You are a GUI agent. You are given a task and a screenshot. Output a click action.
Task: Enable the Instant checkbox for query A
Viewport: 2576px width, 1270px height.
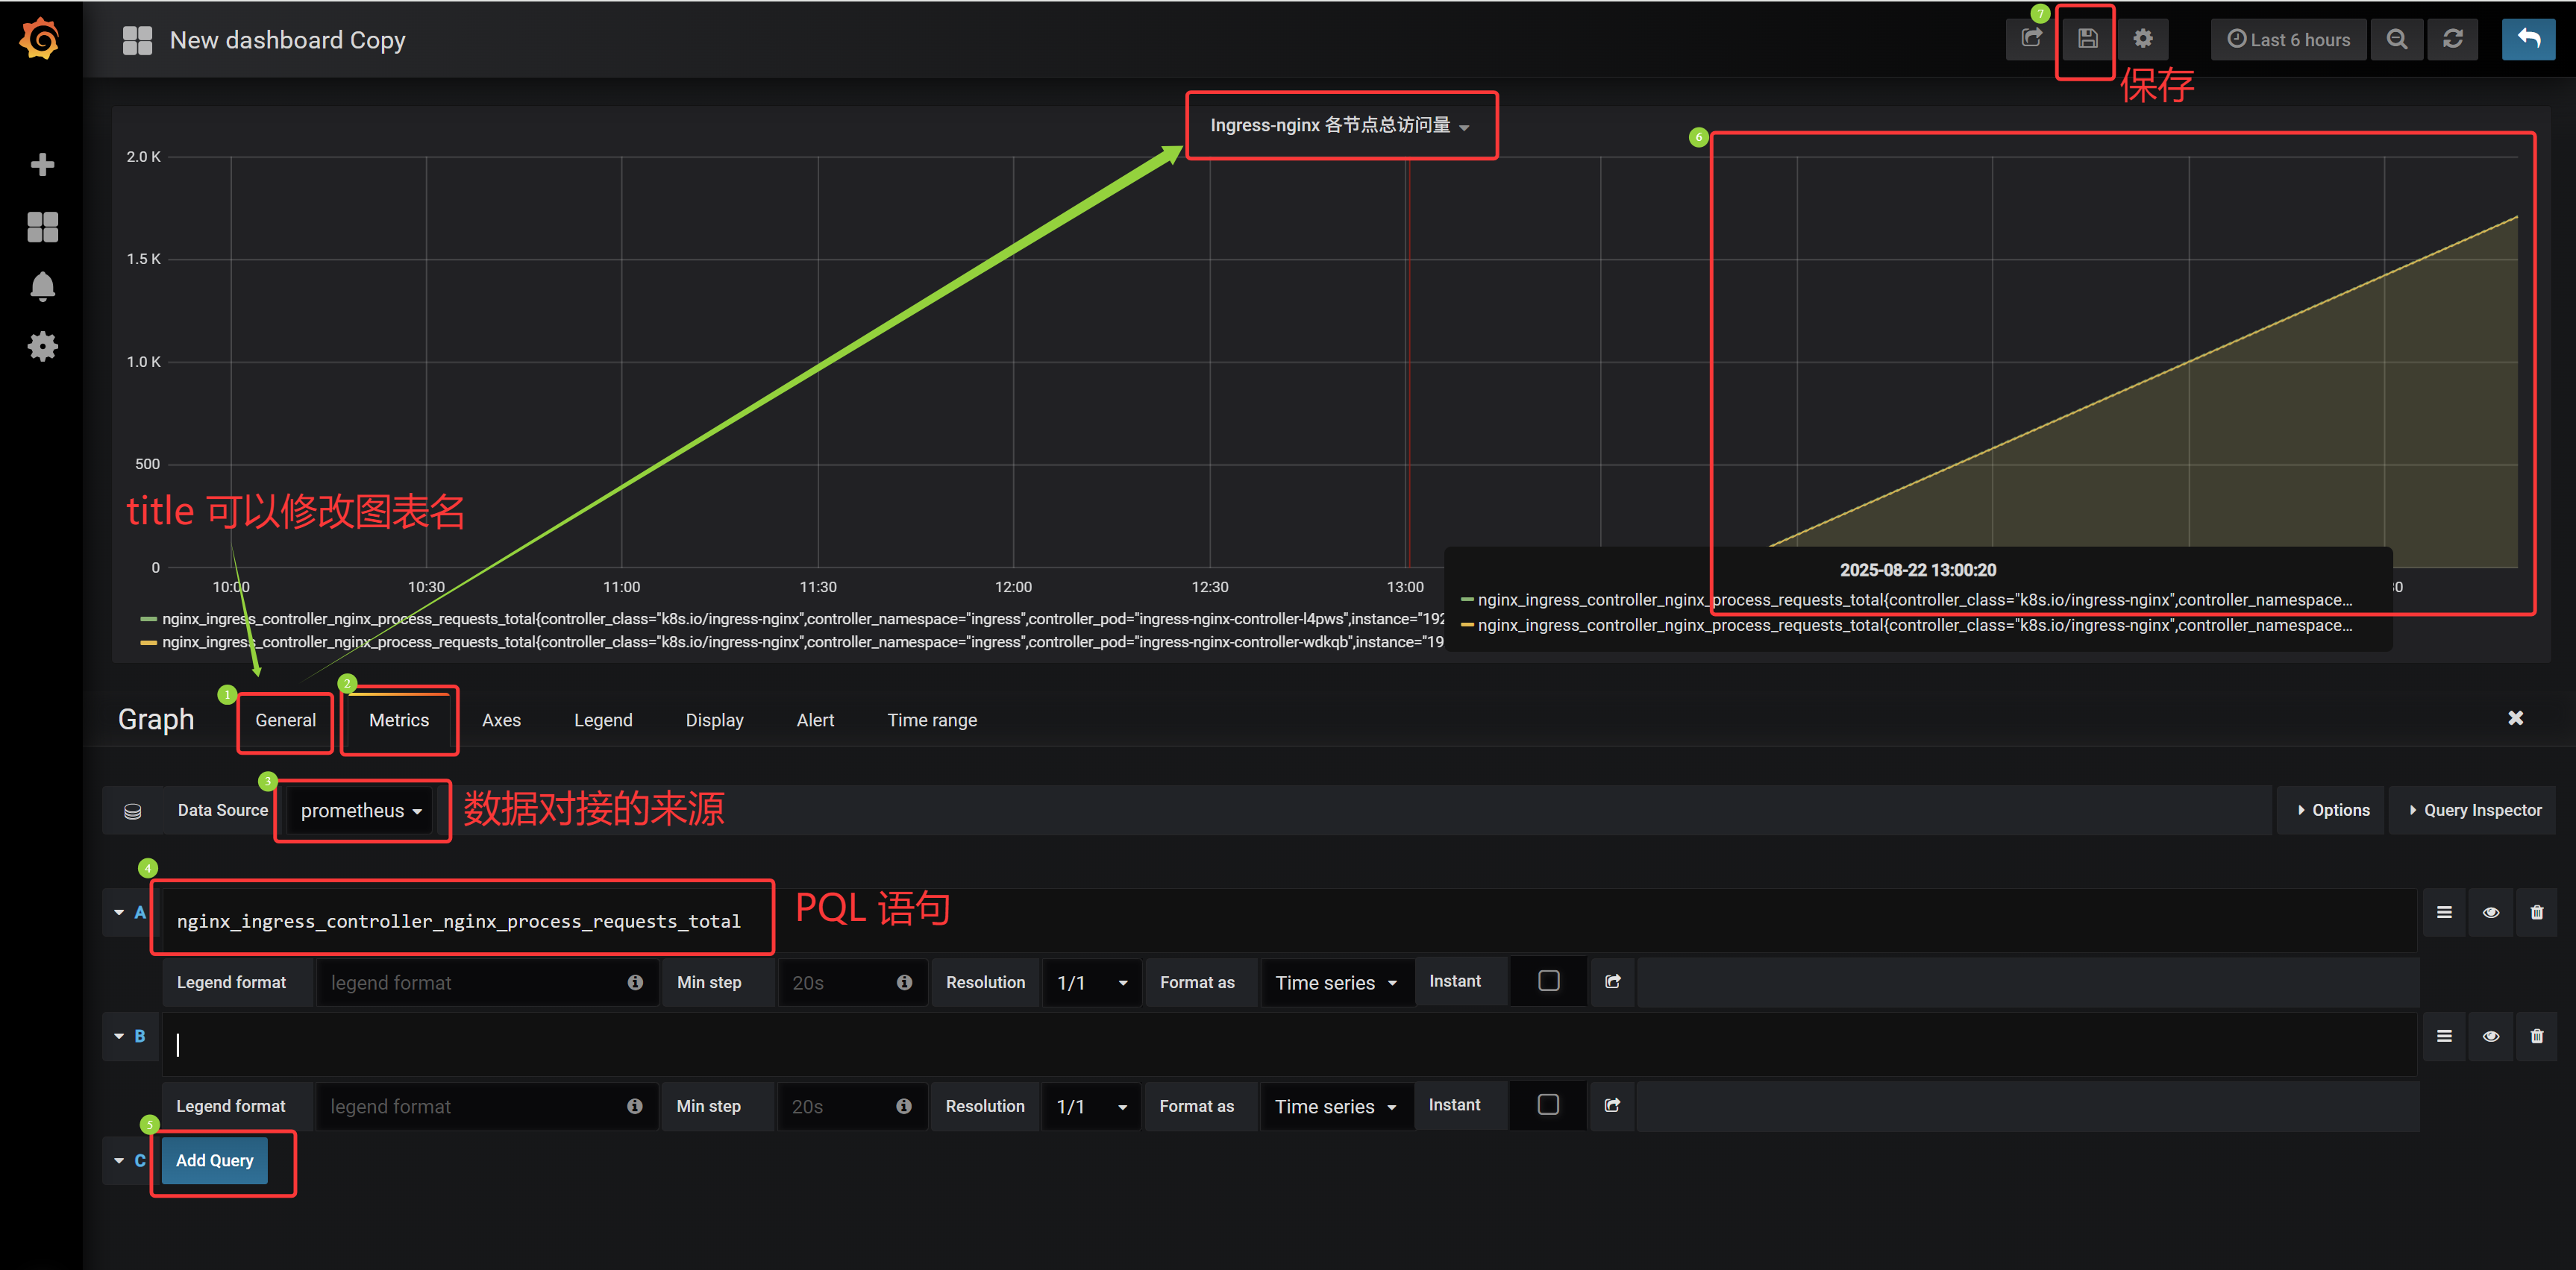(1548, 981)
